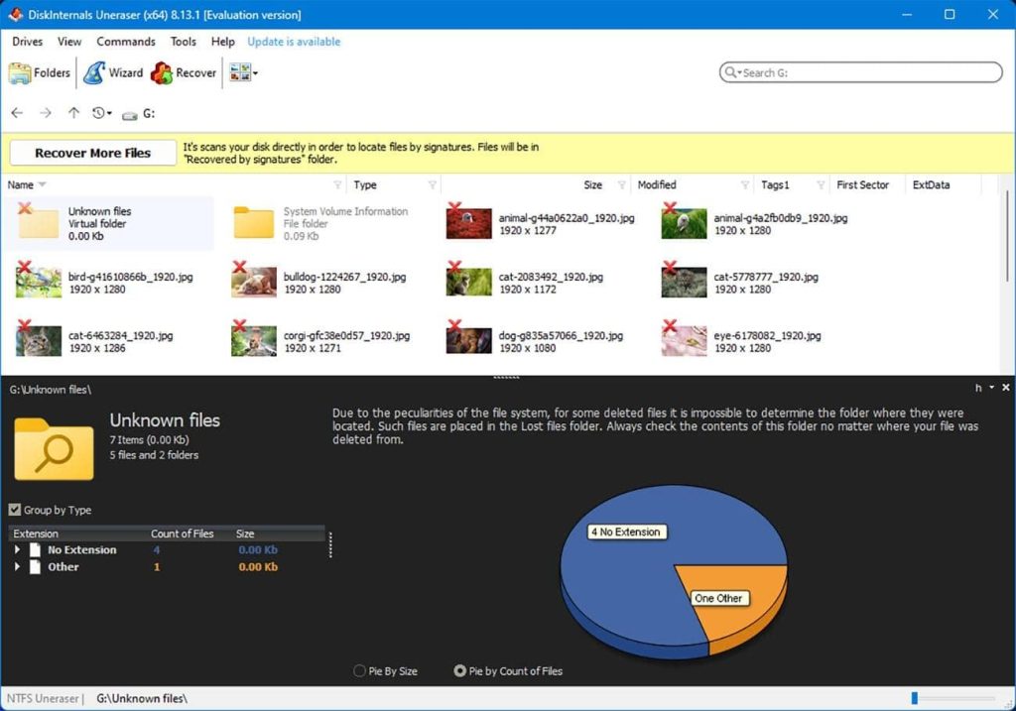Image resolution: width=1016 pixels, height=711 pixels.
Task: Open the Name column filter icon
Action: pos(337,185)
